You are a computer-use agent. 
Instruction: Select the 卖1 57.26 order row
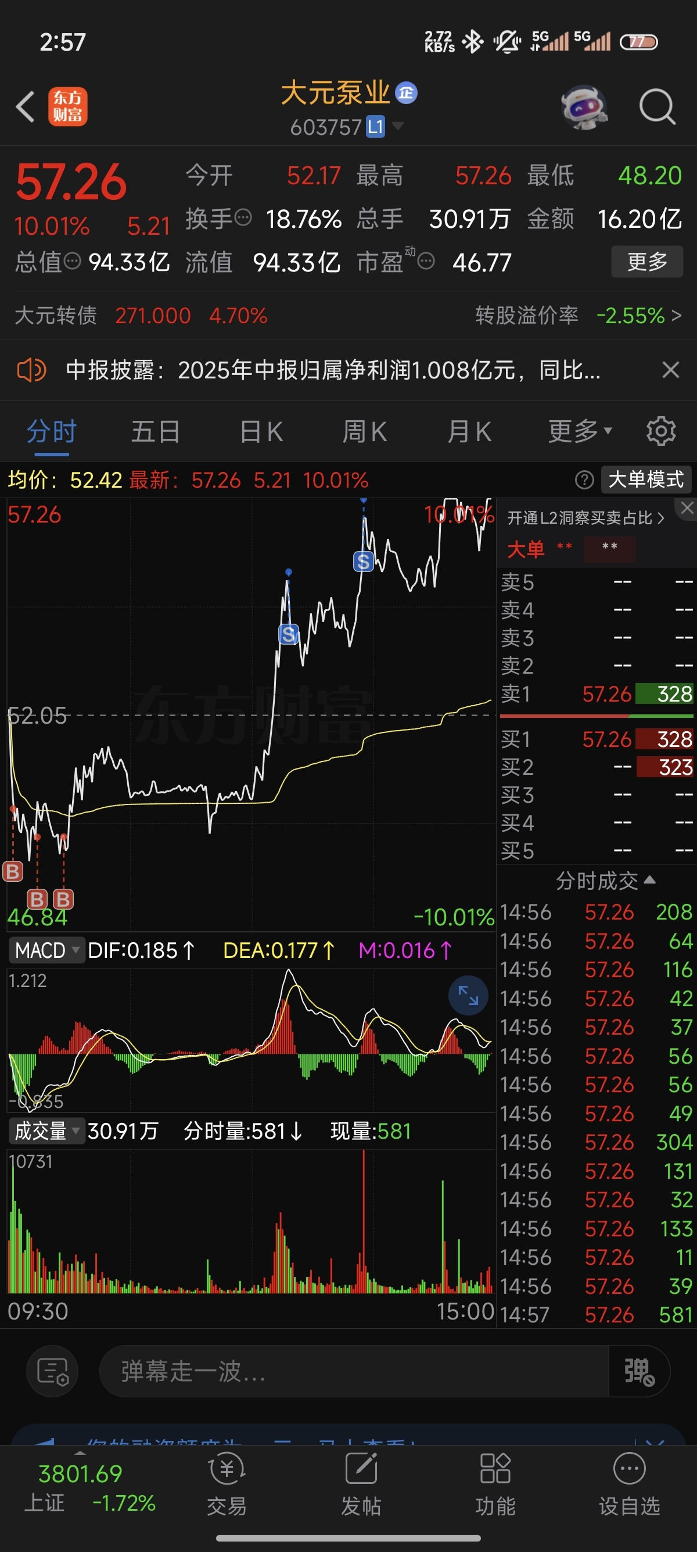pyautogui.click(x=597, y=693)
